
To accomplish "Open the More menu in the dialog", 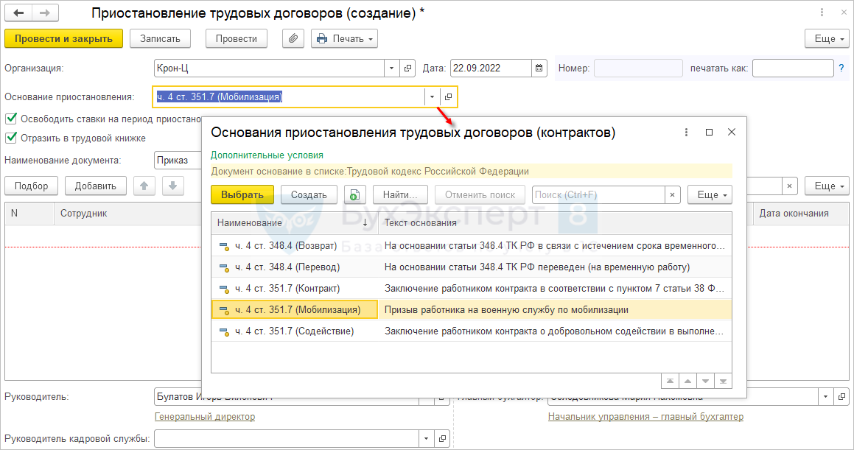I will pos(710,195).
